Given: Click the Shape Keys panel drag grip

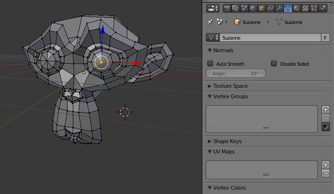Looking at the screenshot, I should [327, 142].
